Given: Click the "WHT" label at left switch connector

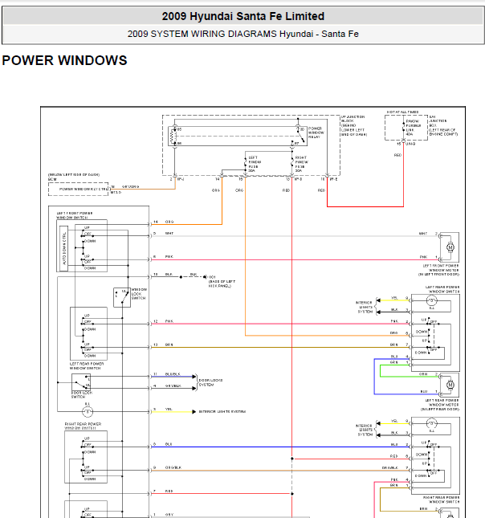Looking at the screenshot, I should click(169, 233).
